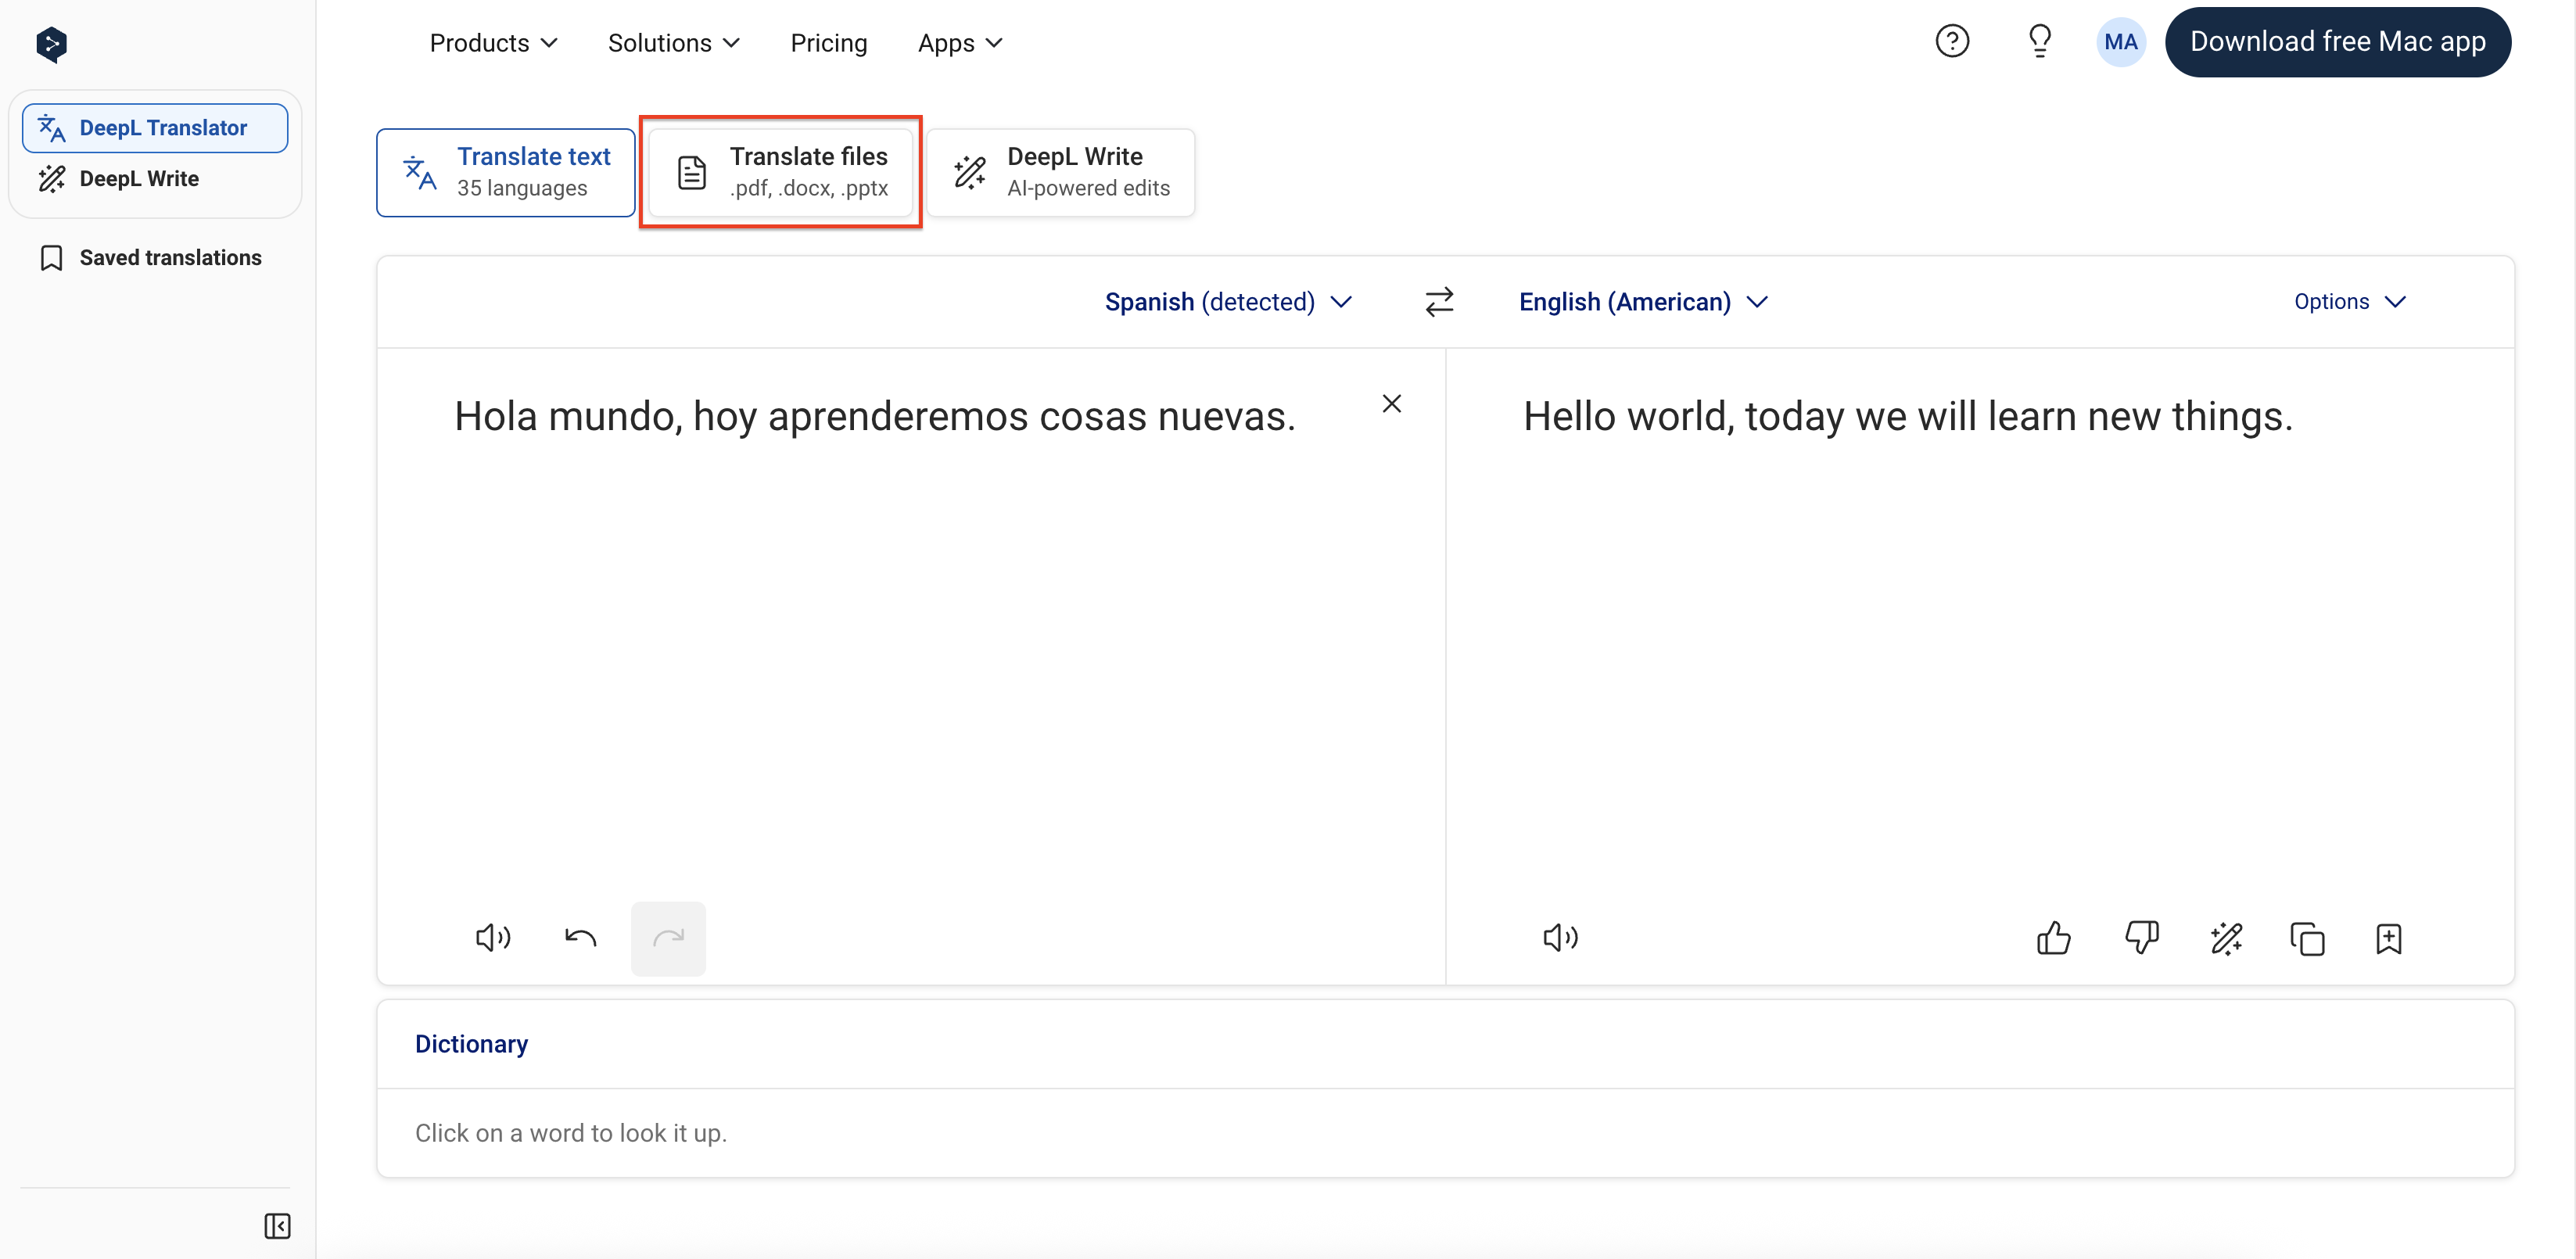Switch to the Translate files tab
The image size is (2576, 1259).
point(781,171)
